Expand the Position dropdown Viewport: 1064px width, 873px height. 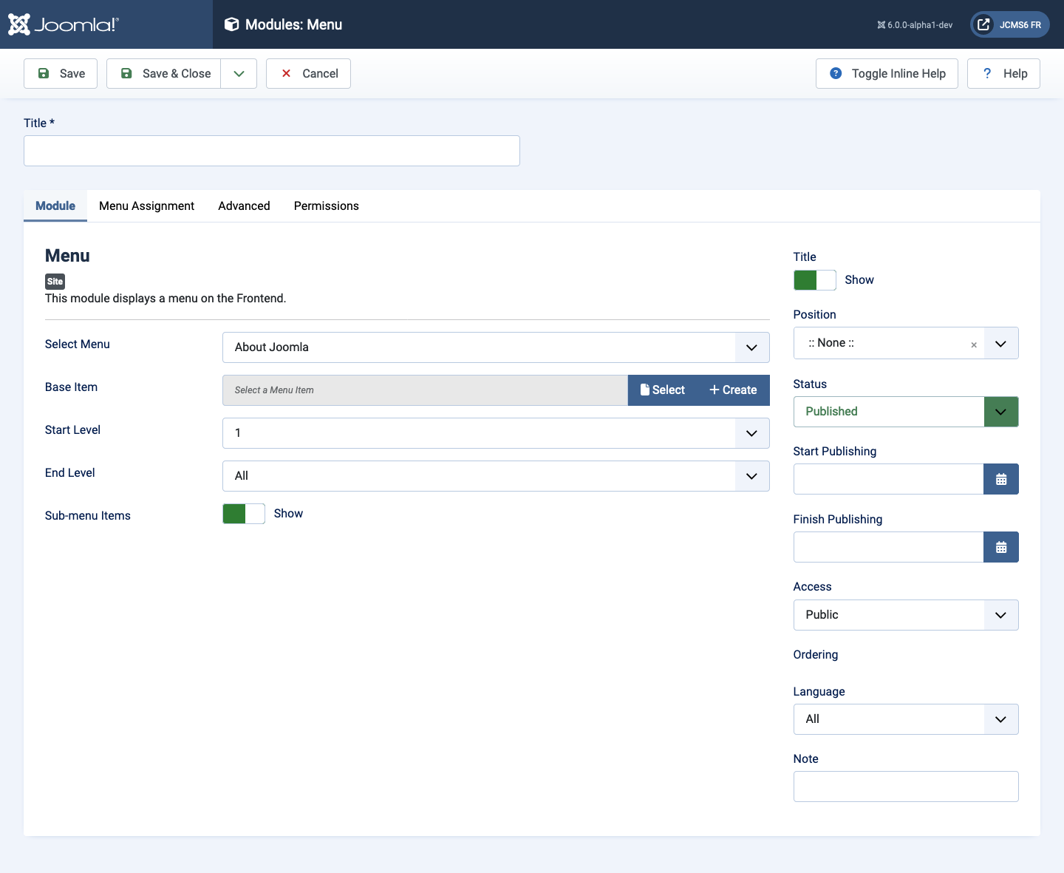click(1000, 344)
